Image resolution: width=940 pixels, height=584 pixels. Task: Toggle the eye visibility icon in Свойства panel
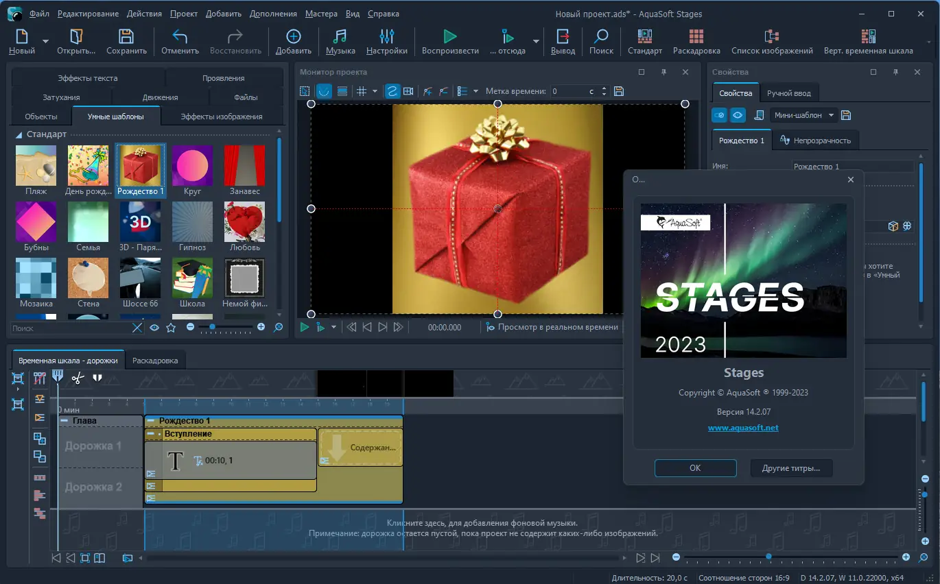pos(737,114)
